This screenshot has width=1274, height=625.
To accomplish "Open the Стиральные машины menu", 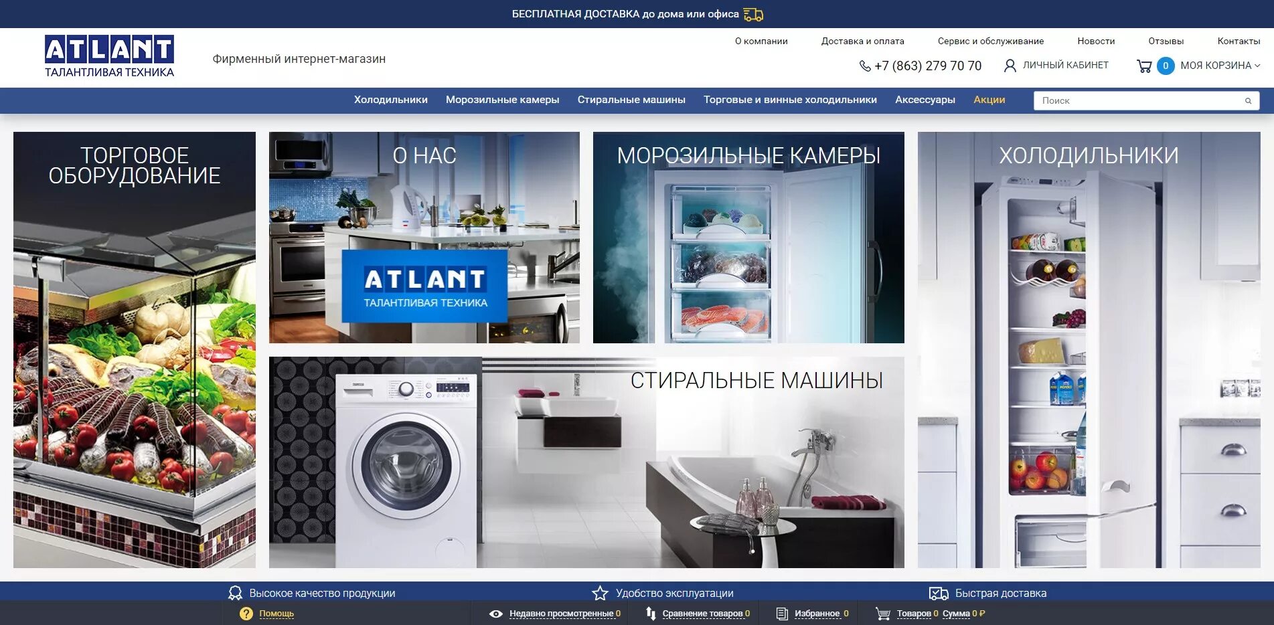I will 631,100.
